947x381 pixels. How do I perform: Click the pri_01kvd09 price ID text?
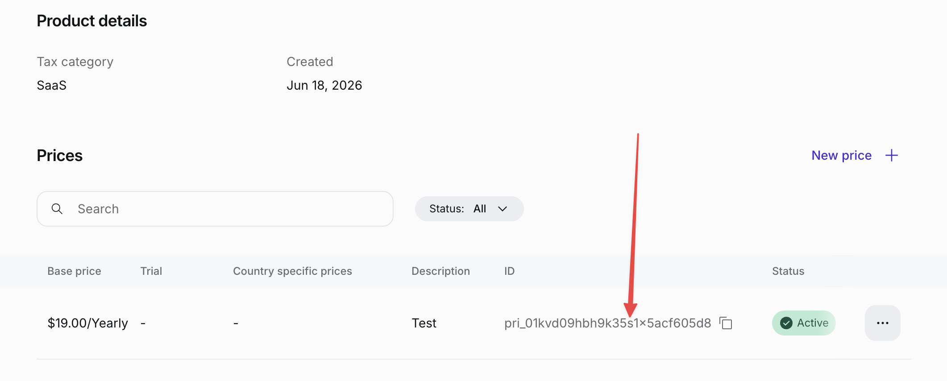coord(607,323)
